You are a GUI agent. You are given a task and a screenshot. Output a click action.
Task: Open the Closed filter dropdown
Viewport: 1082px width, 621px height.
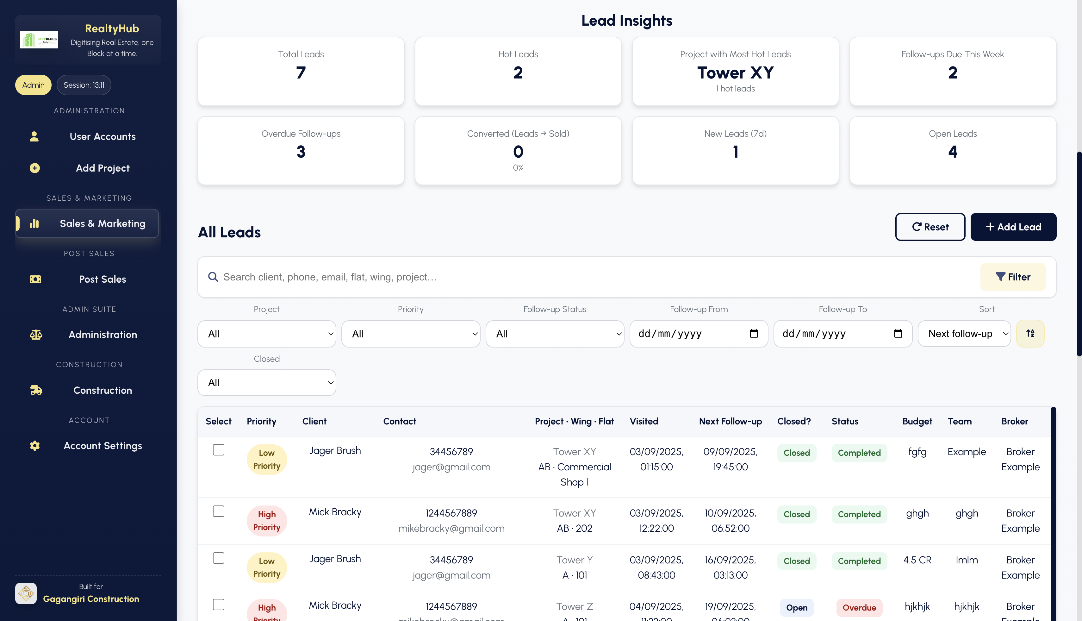[x=266, y=382]
